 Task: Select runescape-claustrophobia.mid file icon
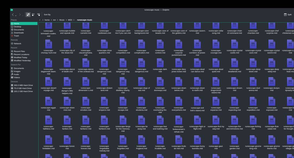click(86, 44)
